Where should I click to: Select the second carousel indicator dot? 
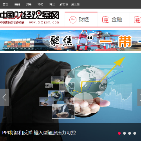125,133
